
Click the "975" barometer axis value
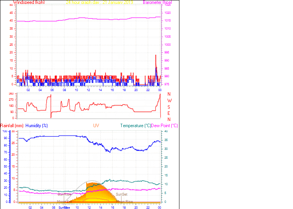(167, 85)
